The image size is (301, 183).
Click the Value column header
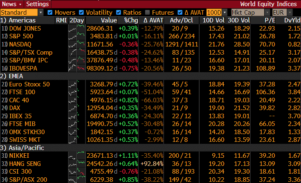pos(109,20)
